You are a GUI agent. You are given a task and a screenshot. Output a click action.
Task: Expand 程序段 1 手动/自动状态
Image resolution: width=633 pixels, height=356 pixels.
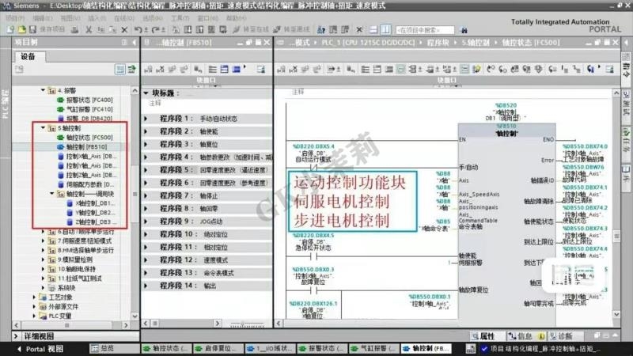tap(146, 119)
